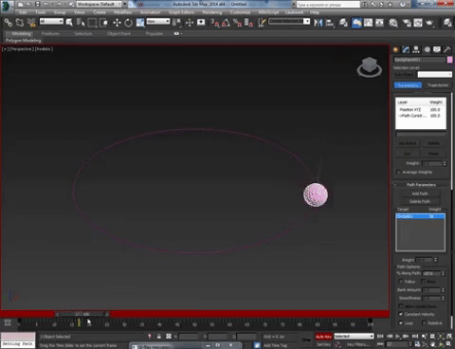Click the ViewCube in the viewport
Image resolution: width=455 pixels, height=349 pixels.
pos(369,66)
